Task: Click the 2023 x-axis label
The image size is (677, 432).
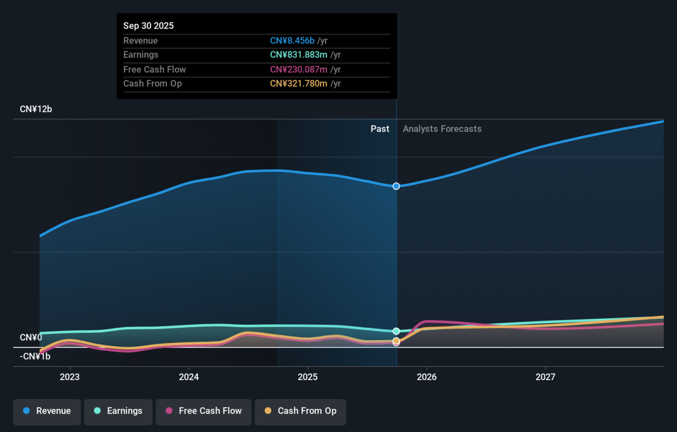Action: click(69, 376)
